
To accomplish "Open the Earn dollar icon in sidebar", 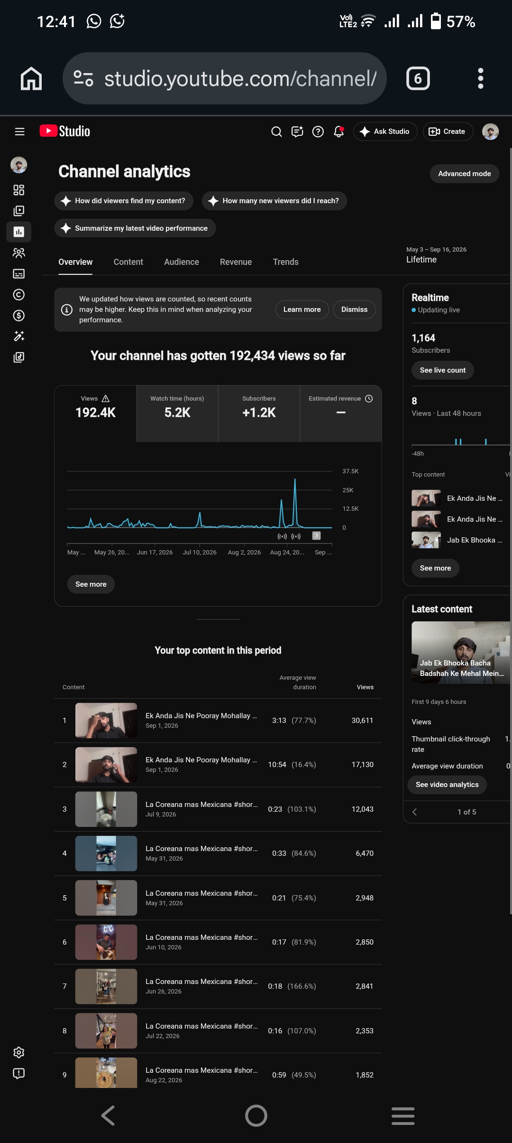I will [19, 315].
